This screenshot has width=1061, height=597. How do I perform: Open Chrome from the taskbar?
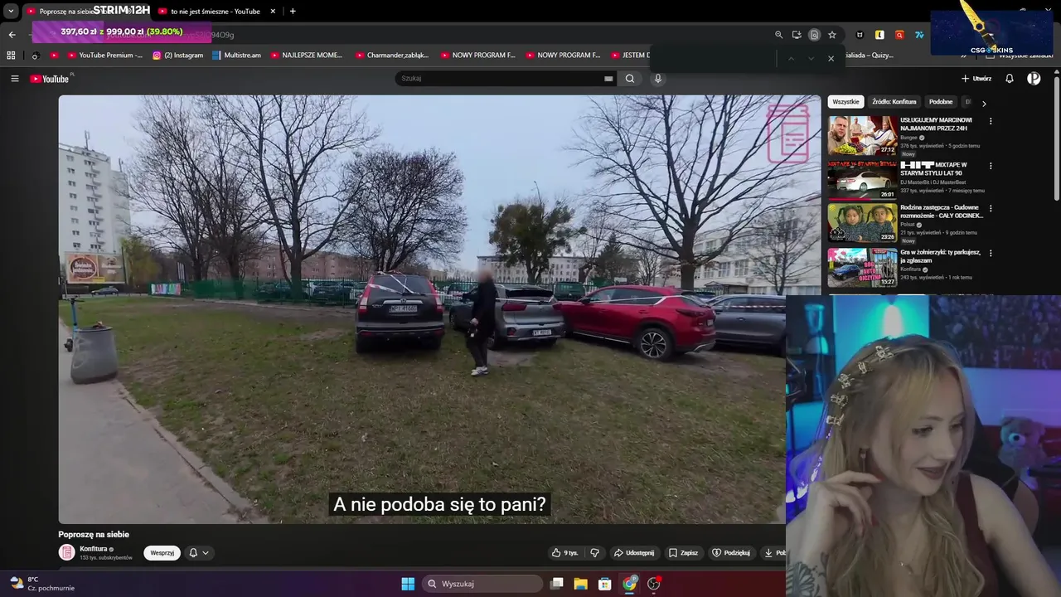630,584
